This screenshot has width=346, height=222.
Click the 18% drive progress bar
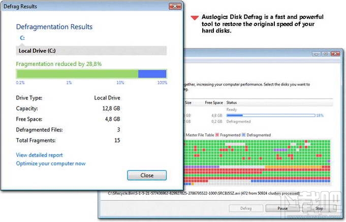[271, 116]
